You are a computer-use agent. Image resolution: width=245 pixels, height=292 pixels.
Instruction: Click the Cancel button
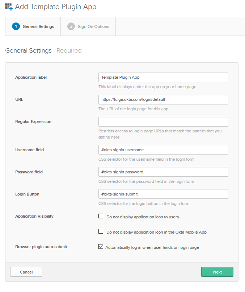(26, 272)
